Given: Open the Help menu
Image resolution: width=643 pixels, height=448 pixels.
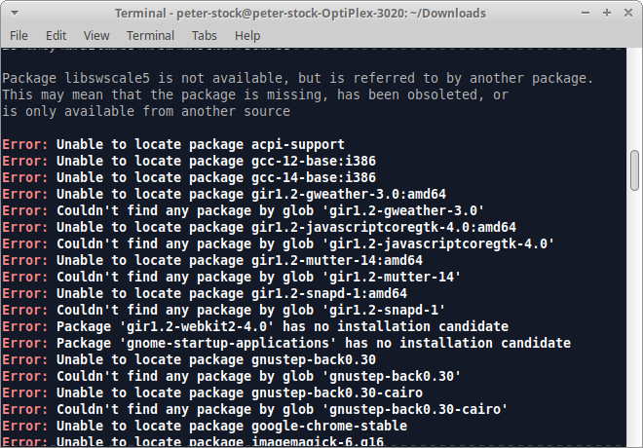Looking at the screenshot, I should [247, 36].
